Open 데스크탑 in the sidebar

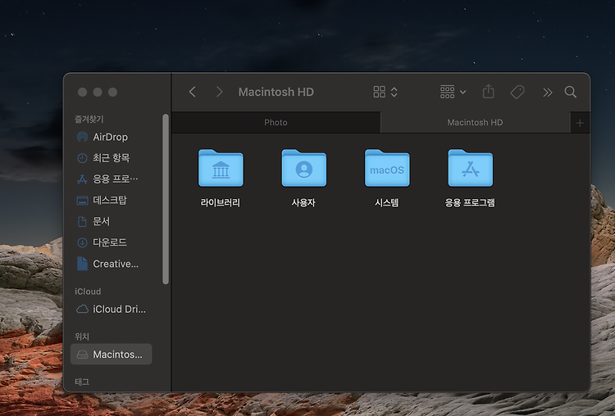(112, 200)
